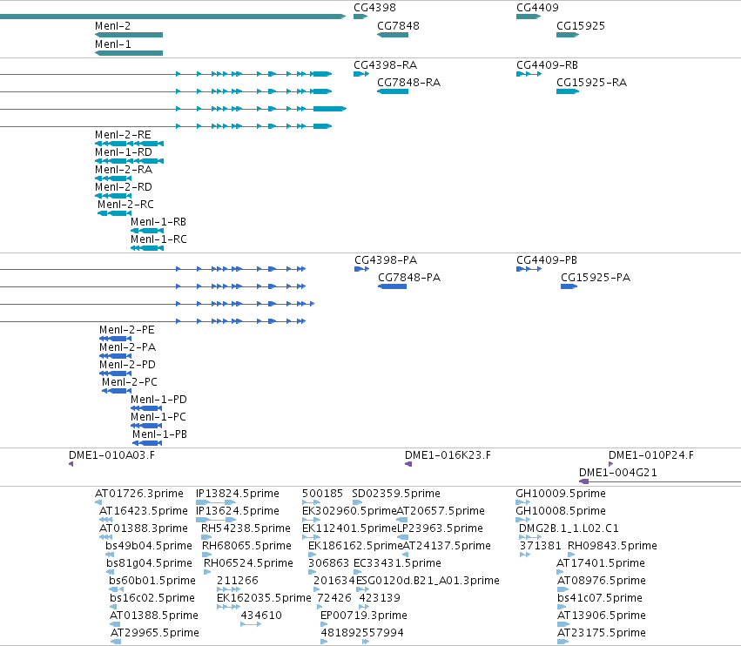
Task: Select the Menl-2-RC transcript label
Action: tap(125, 205)
